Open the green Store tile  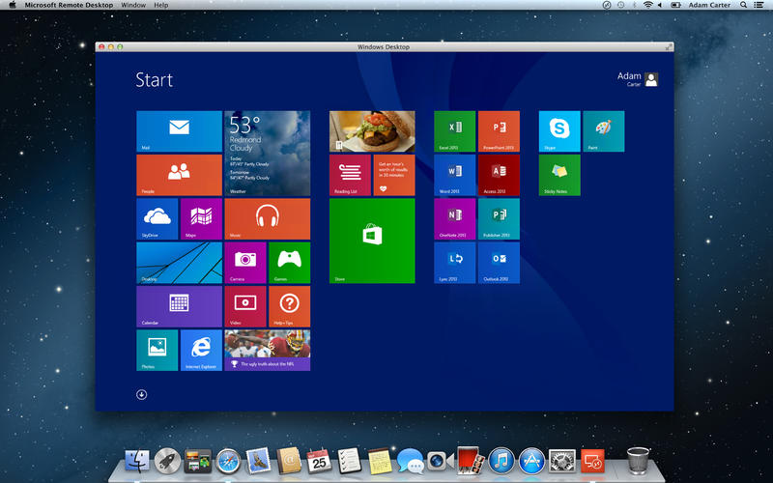tap(372, 241)
